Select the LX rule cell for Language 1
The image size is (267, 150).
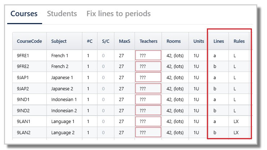(x=236, y=122)
